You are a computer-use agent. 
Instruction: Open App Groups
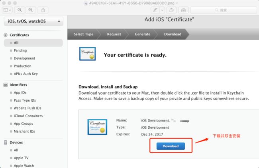23,124
